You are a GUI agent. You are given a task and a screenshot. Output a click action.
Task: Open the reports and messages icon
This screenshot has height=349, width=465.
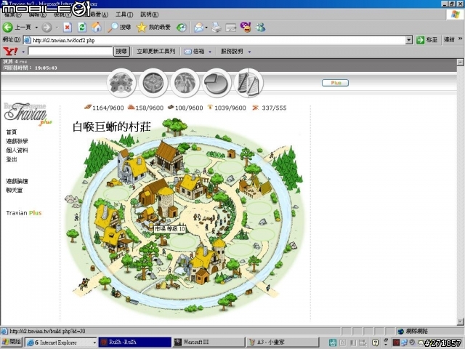point(248,83)
